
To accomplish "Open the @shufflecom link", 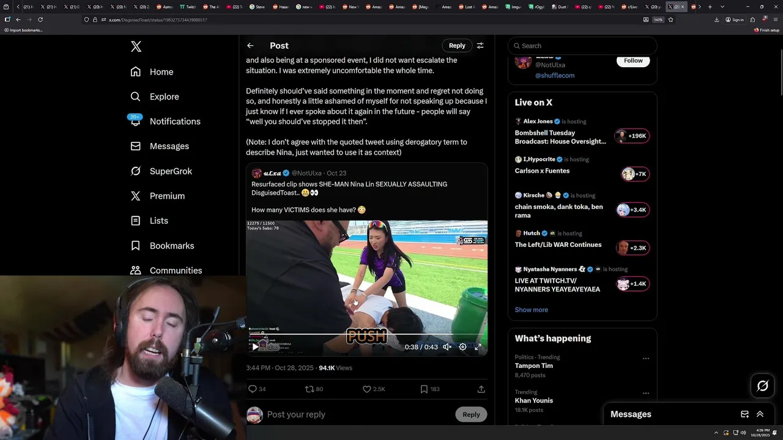I will [x=555, y=75].
